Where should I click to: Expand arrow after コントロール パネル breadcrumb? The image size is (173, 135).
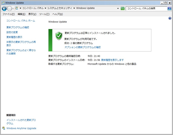tap(45, 8)
